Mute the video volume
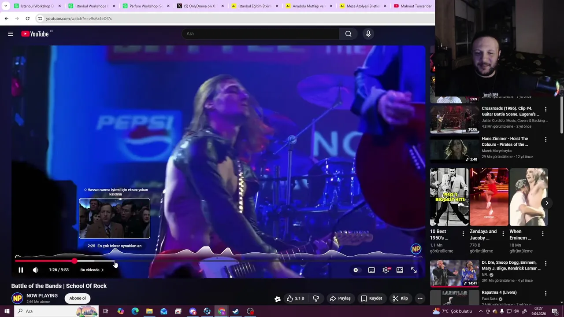This screenshot has width=564, height=317. [x=36, y=270]
